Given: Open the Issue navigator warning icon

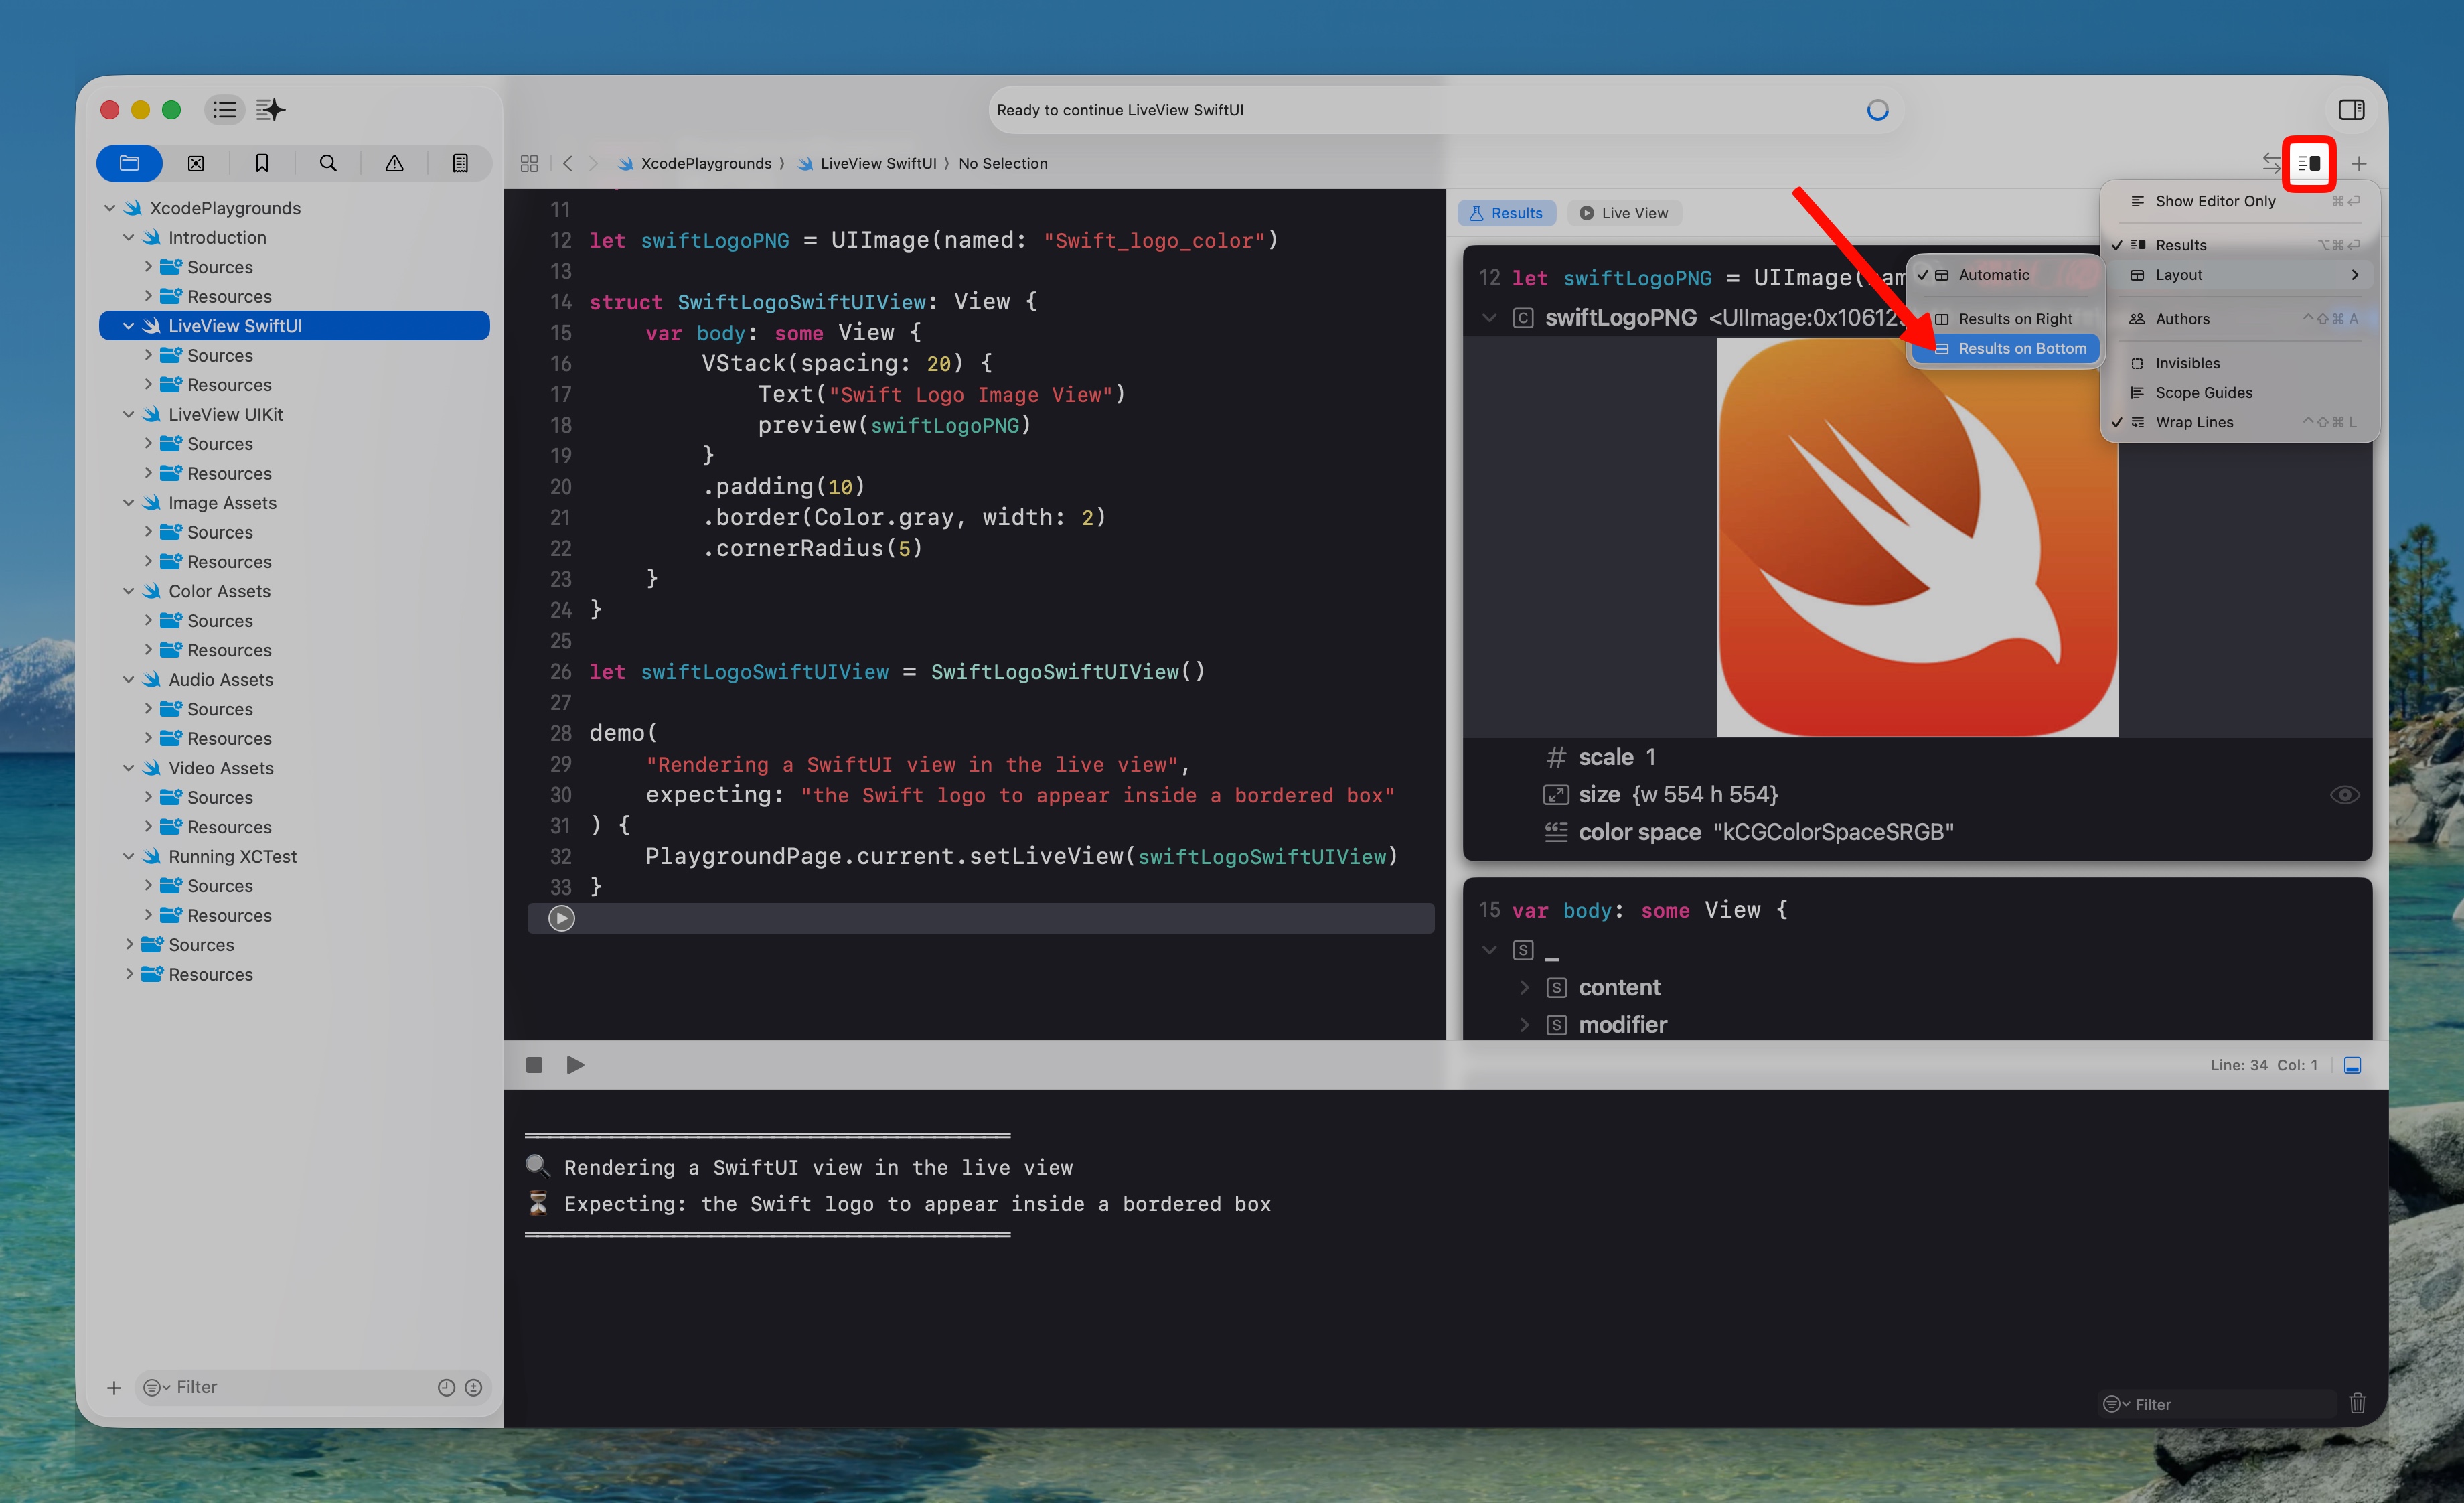Looking at the screenshot, I should pyautogui.click(x=394, y=163).
